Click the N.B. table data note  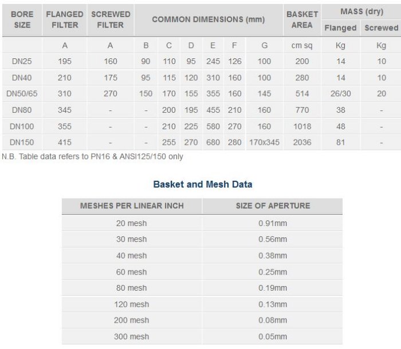pyautogui.click(x=93, y=156)
